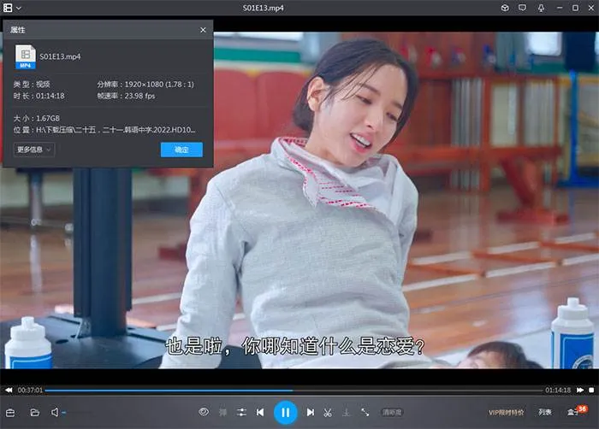Toggle the eye icon in the control bar
Image resolution: width=599 pixels, height=429 pixels.
(204, 412)
